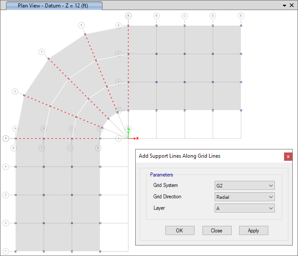Click grid bubble E at top right
Screen dimensions: 298x256
coord(241,16)
